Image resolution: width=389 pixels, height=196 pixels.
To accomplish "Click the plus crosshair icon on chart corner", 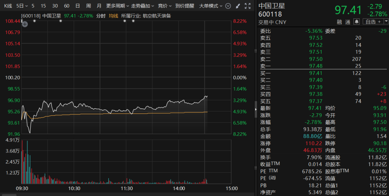I will (x=25, y=24).
